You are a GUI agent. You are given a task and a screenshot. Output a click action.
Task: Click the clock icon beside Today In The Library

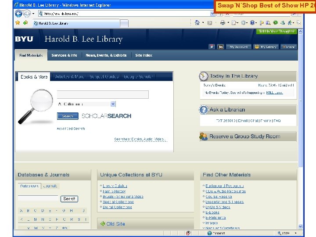(203, 76)
